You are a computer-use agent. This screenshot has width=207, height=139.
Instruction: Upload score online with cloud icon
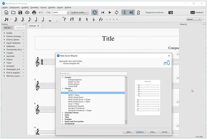point(27,13)
